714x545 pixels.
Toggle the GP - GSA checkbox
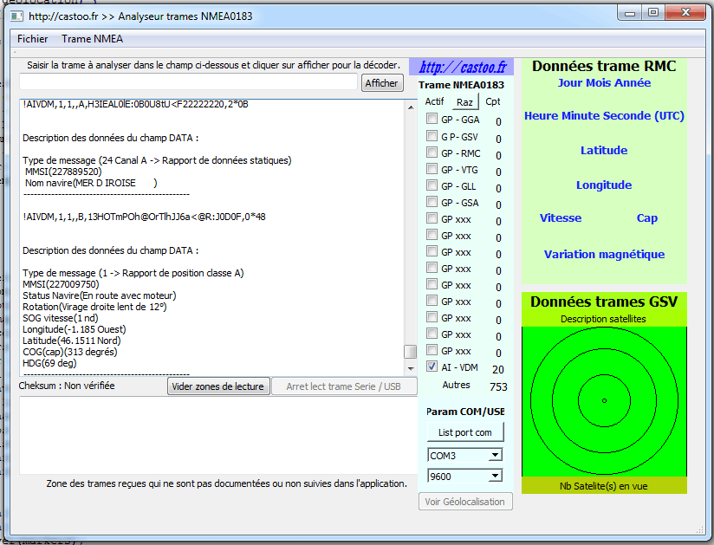point(432,202)
